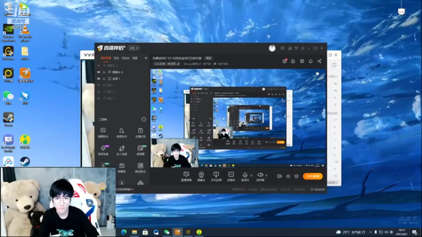This screenshot has height=237, width=422.
Task: Open the 多人连麦 tool
Action: pos(122,150)
